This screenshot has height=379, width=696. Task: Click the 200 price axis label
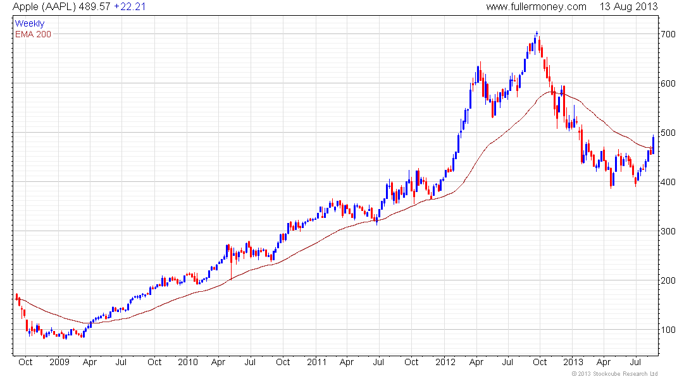tap(668, 280)
